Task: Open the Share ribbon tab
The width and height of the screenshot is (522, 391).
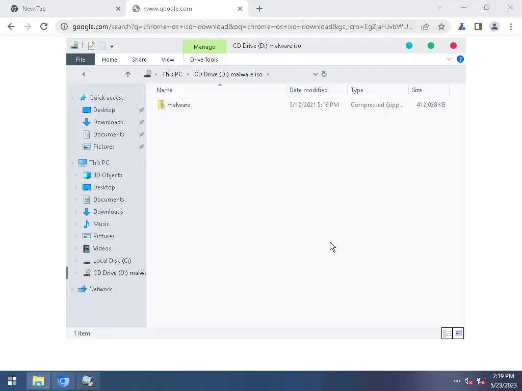Action: pos(139,60)
